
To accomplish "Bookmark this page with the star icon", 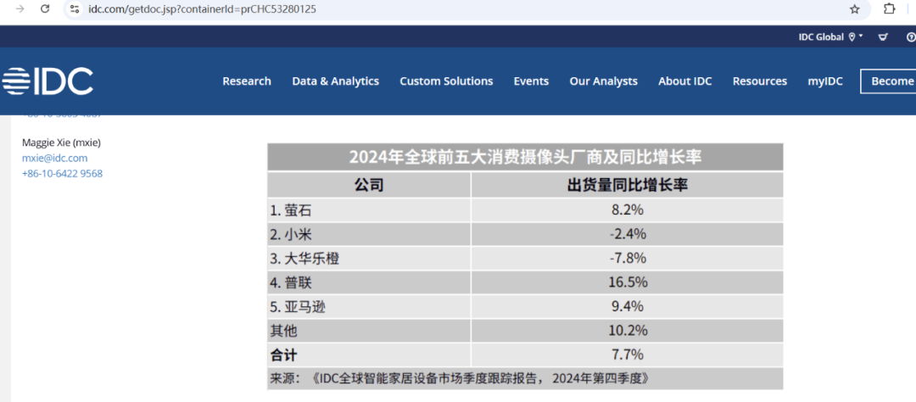I will tap(855, 8).
